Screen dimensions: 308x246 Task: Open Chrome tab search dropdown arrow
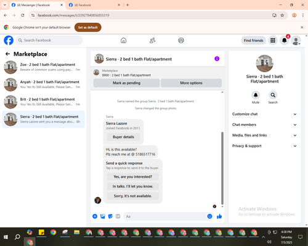click(5, 5)
